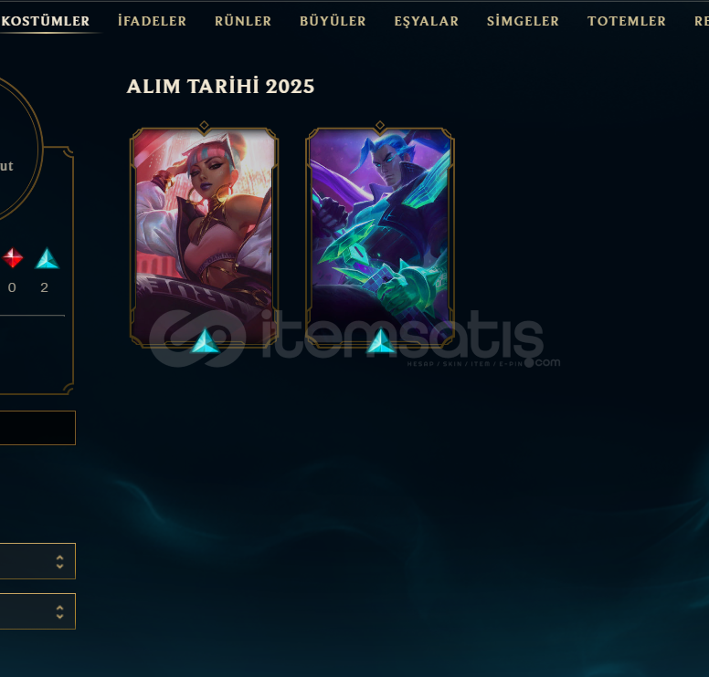Expand the lower sidebar dropdown arrows

[x=59, y=612]
